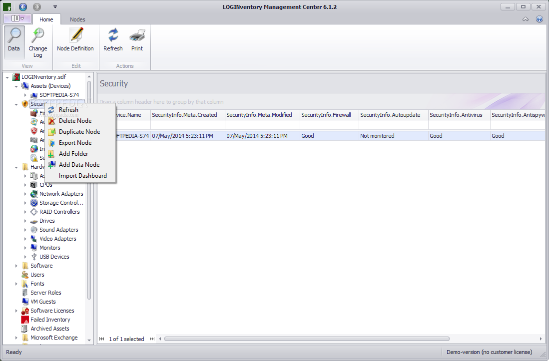Viewport: 549px width, 361px height.
Task: Select the 'Not monitored' cell
Action: click(394, 136)
